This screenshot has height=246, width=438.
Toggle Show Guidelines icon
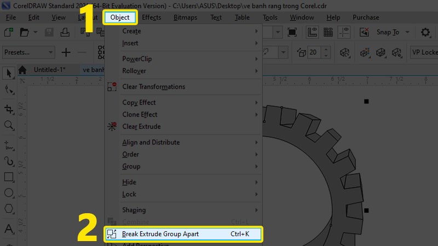coord(344,32)
